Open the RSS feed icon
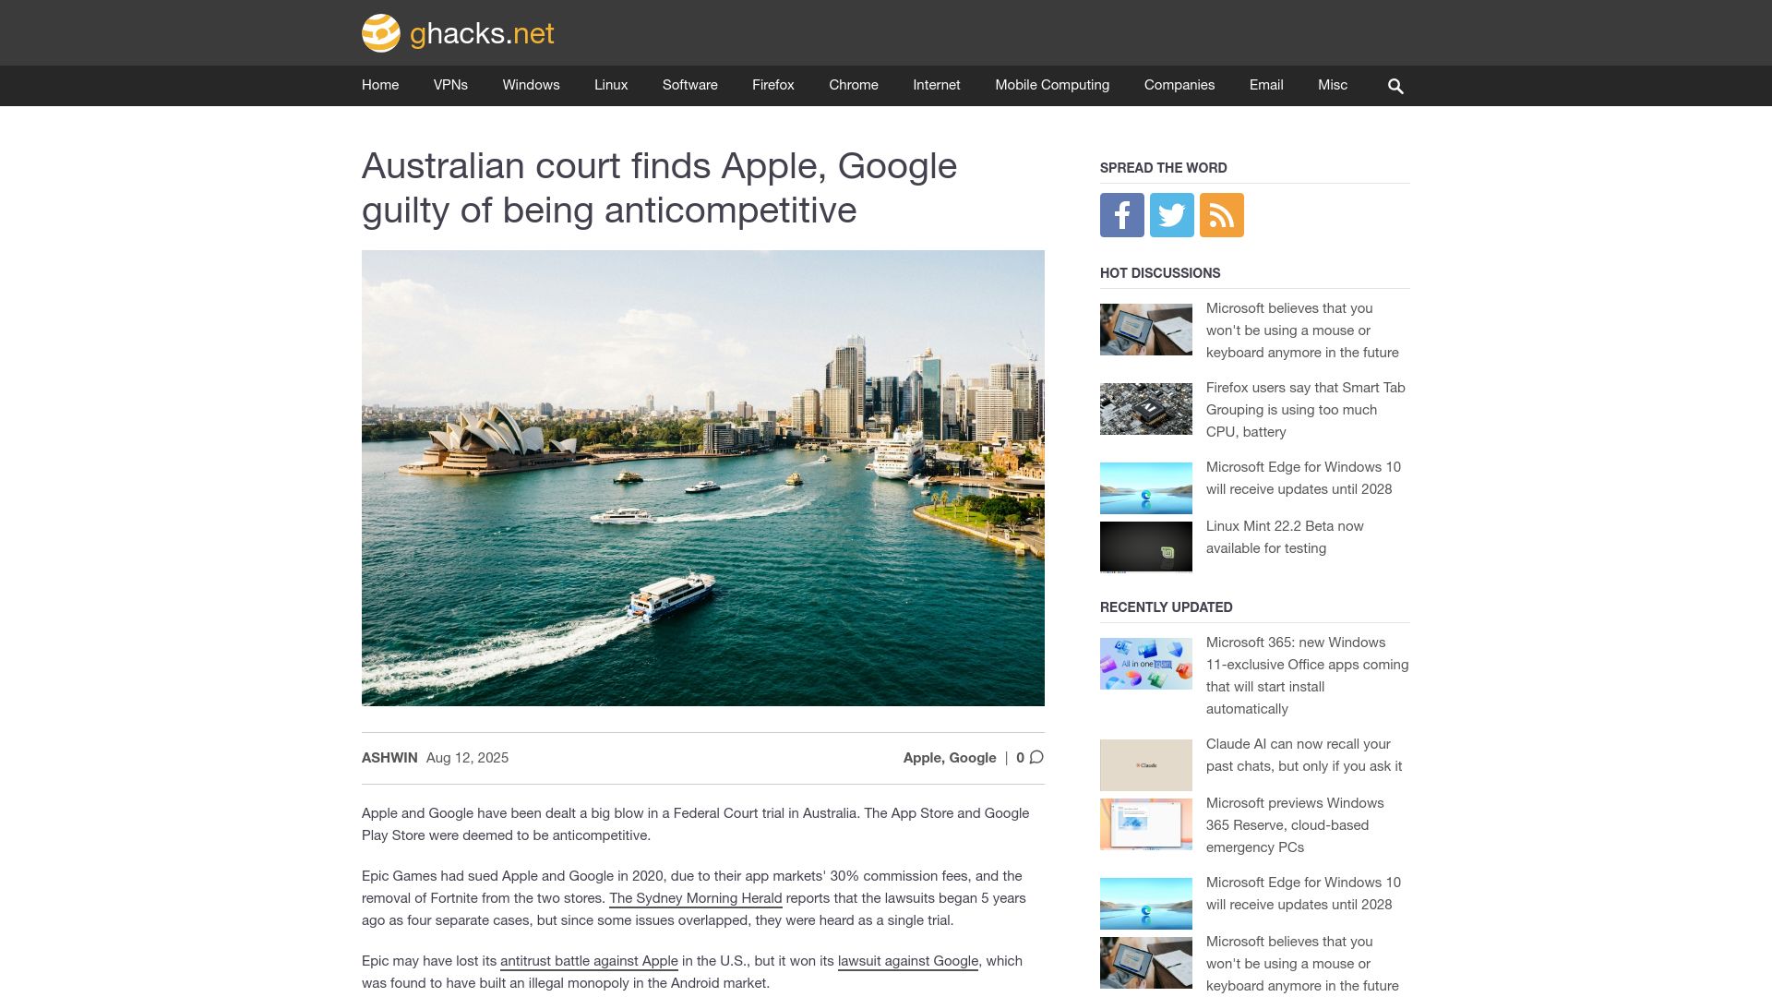The height and width of the screenshot is (997, 1772). (1222, 215)
